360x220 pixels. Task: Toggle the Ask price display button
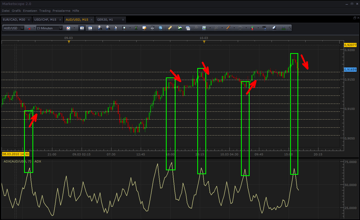tap(90, 28)
